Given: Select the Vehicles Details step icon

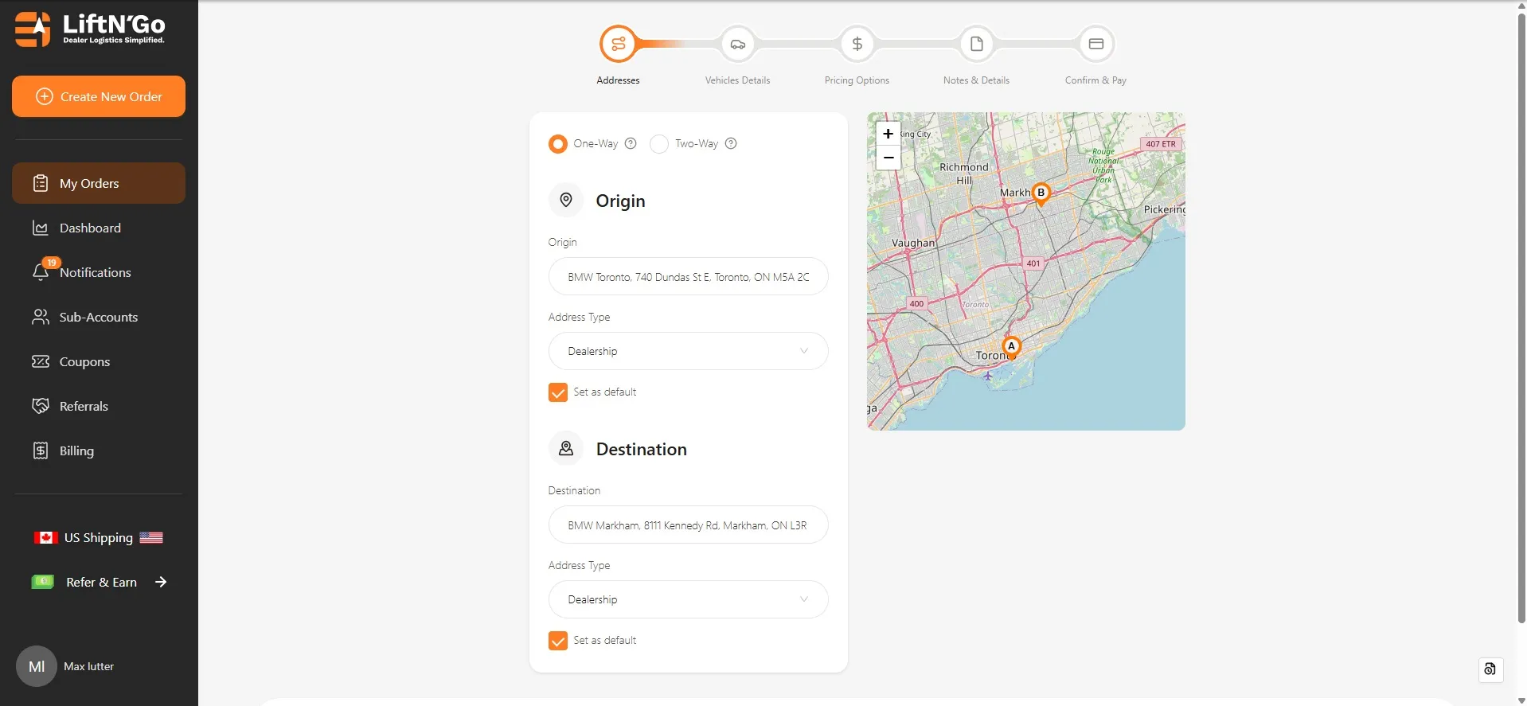Looking at the screenshot, I should pos(738,44).
